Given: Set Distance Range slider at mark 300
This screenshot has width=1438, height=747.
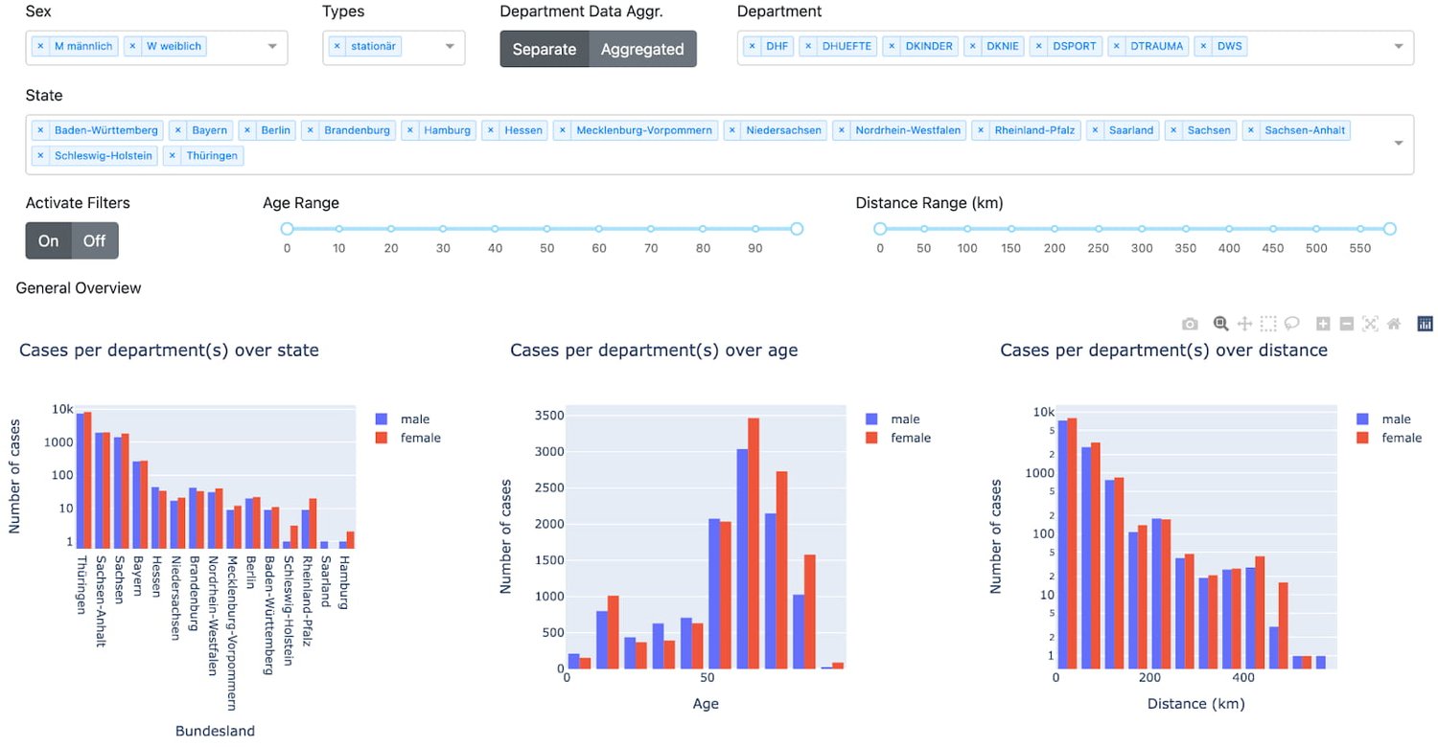Looking at the screenshot, I should 1142,229.
